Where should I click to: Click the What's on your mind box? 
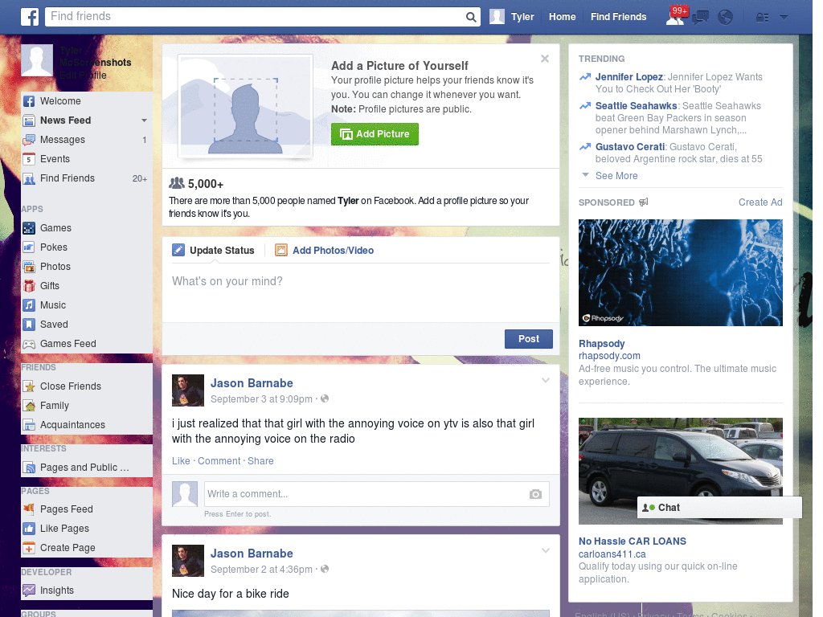[361, 293]
